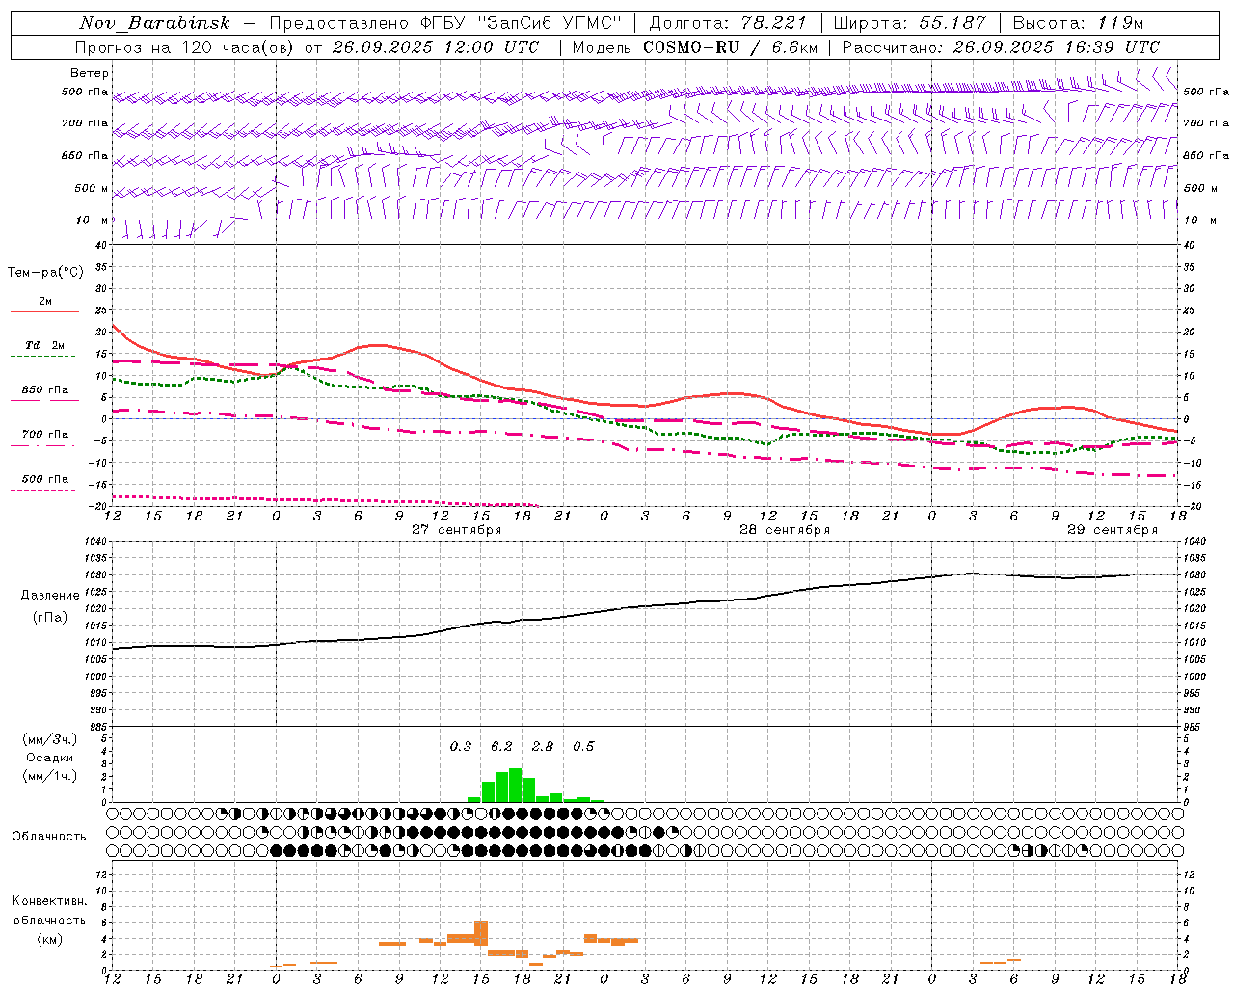Select the Td 2м dew point legend entry
This screenshot has width=1234, height=987.
coord(44,345)
